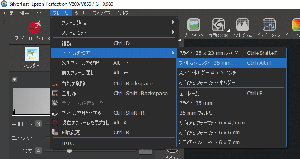Select 全フレーム Ctrl+F option

coord(232,94)
